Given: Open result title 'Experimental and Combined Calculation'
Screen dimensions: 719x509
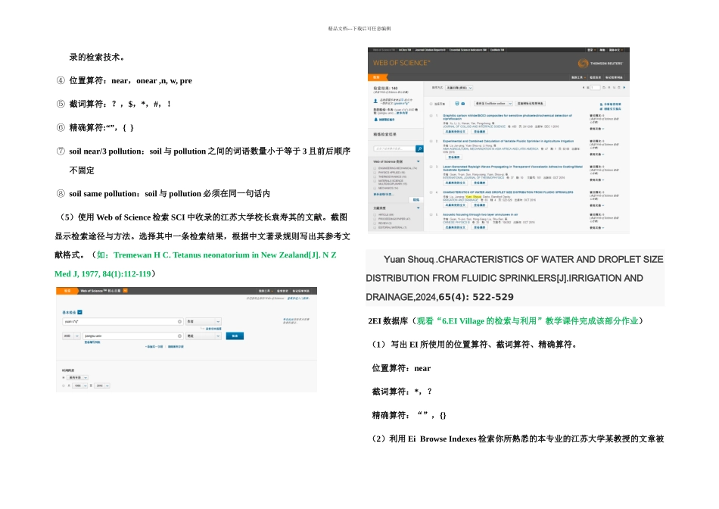Looking at the screenshot, I should click(508, 141).
